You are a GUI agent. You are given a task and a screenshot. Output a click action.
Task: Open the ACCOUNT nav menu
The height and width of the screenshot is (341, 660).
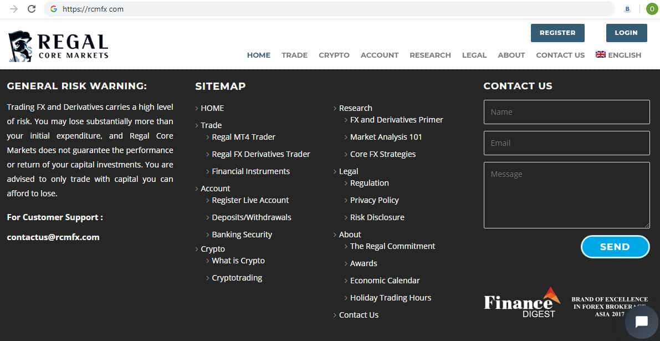coord(380,55)
